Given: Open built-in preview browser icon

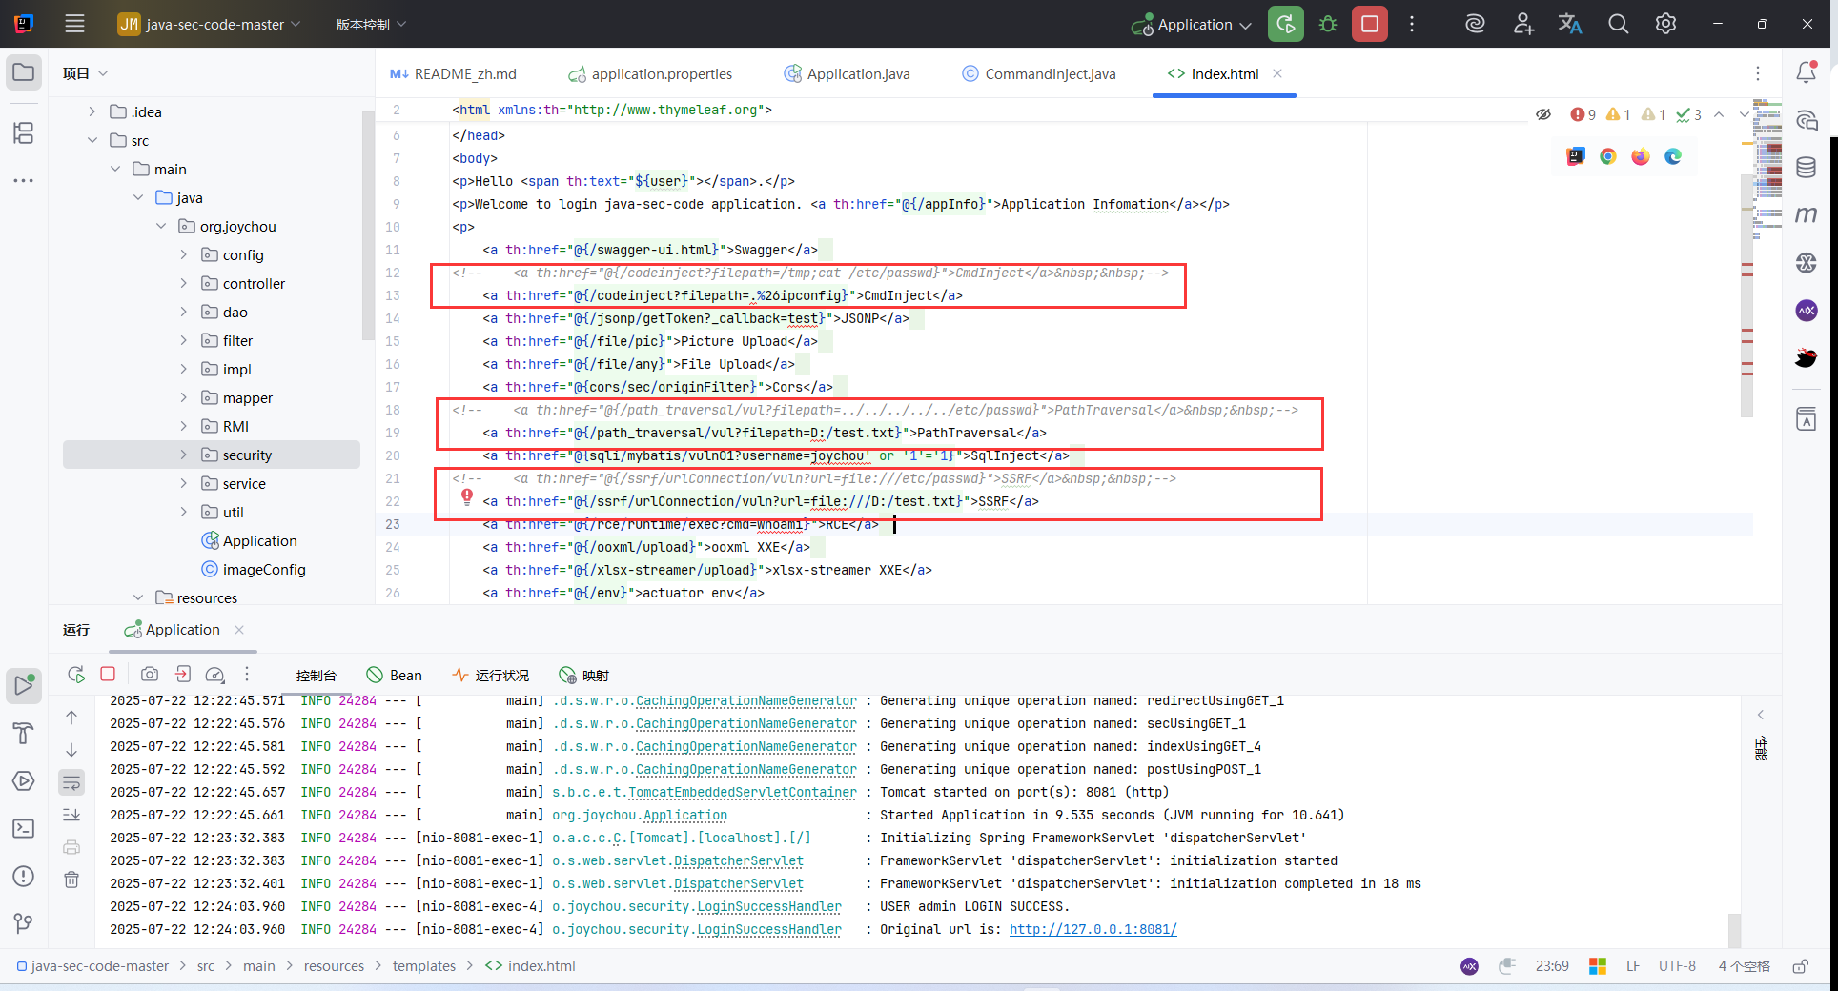Looking at the screenshot, I should tap(1576, 156).
